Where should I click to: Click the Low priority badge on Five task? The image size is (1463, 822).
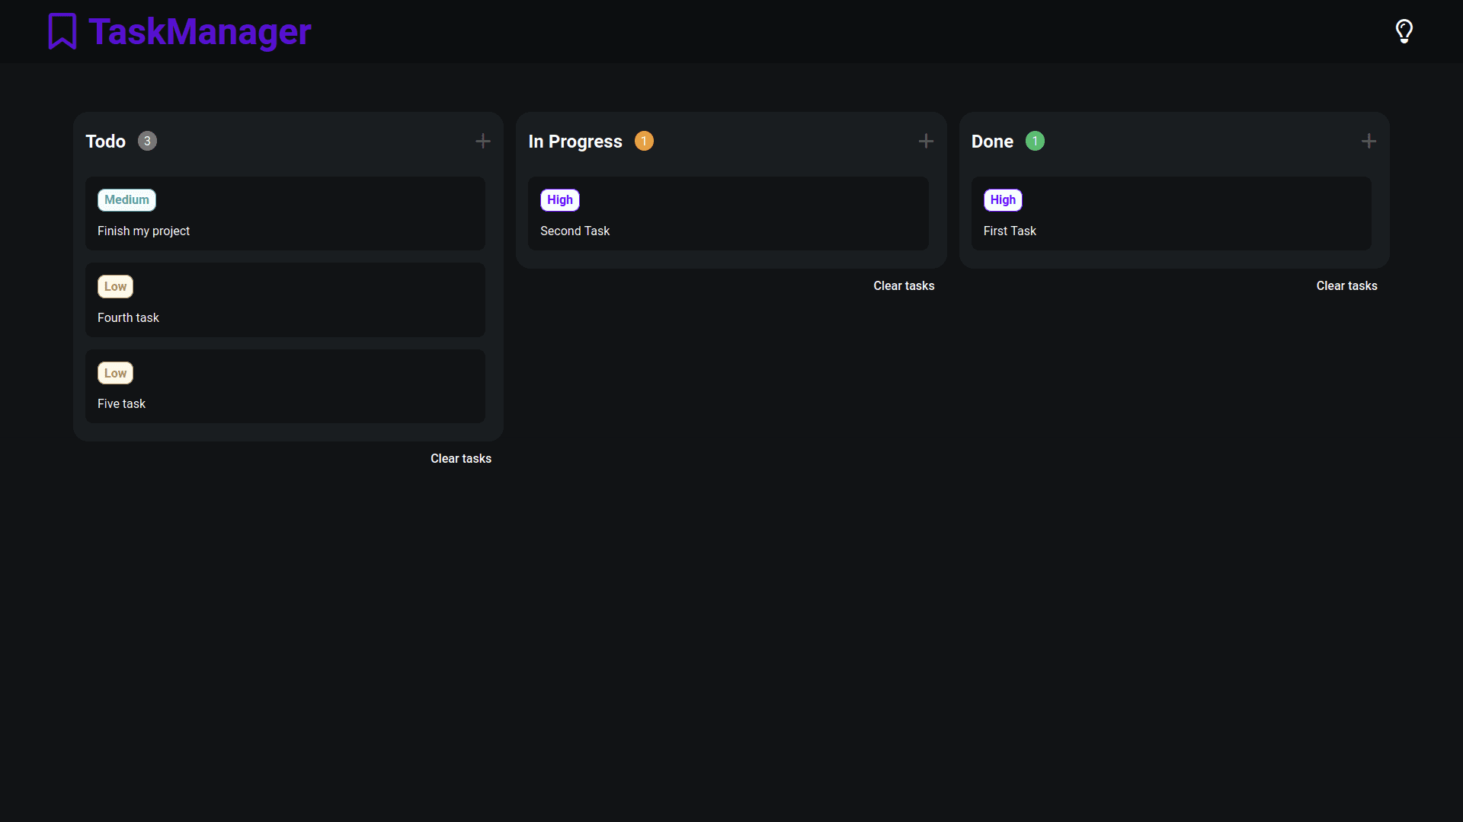click(114, 372)
